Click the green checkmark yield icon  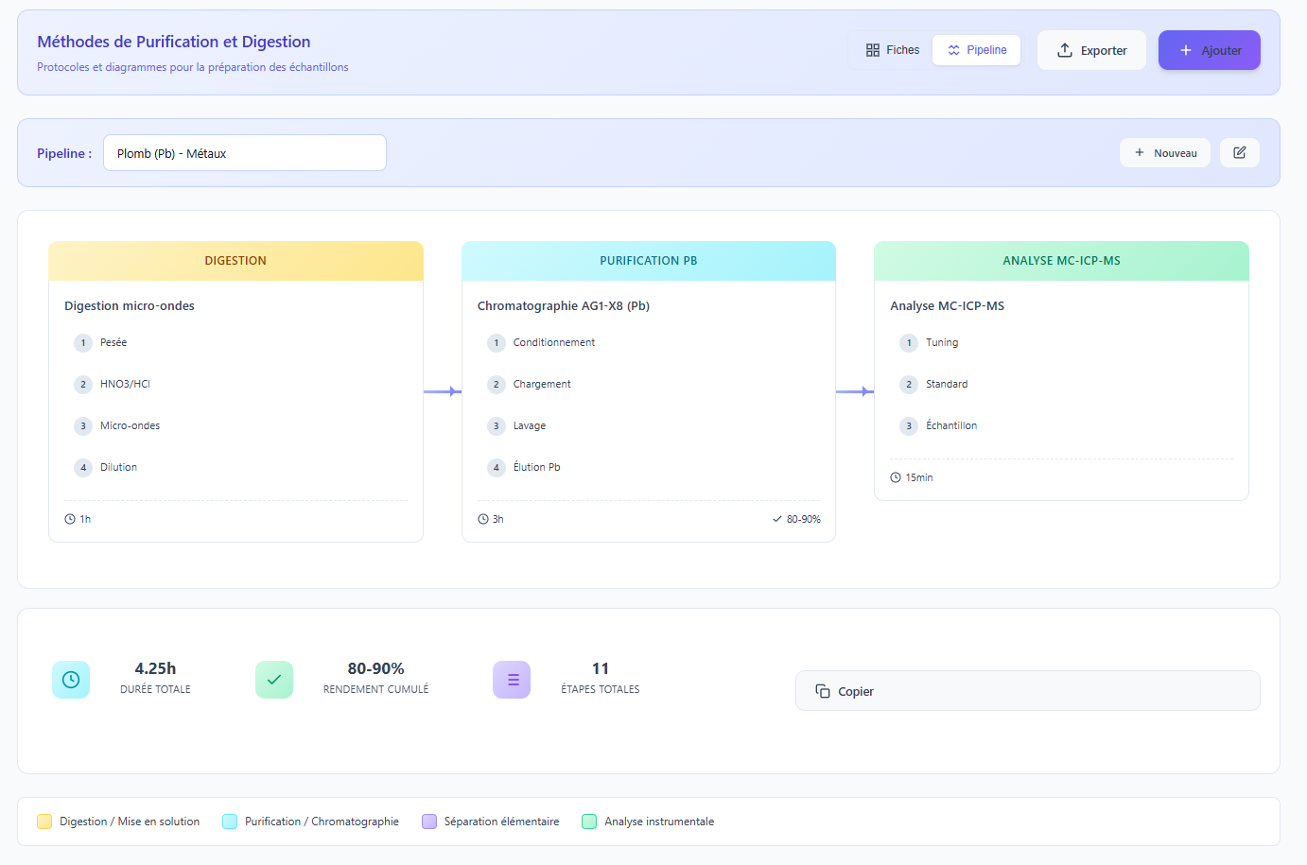274,680
